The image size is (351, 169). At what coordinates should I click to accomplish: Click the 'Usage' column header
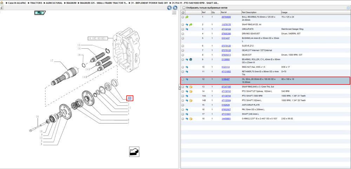(285, 12)
